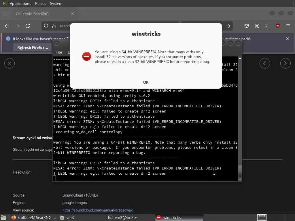
Task: Dismiss the Firefox refresh notification bar
Action: pos(287,39)
